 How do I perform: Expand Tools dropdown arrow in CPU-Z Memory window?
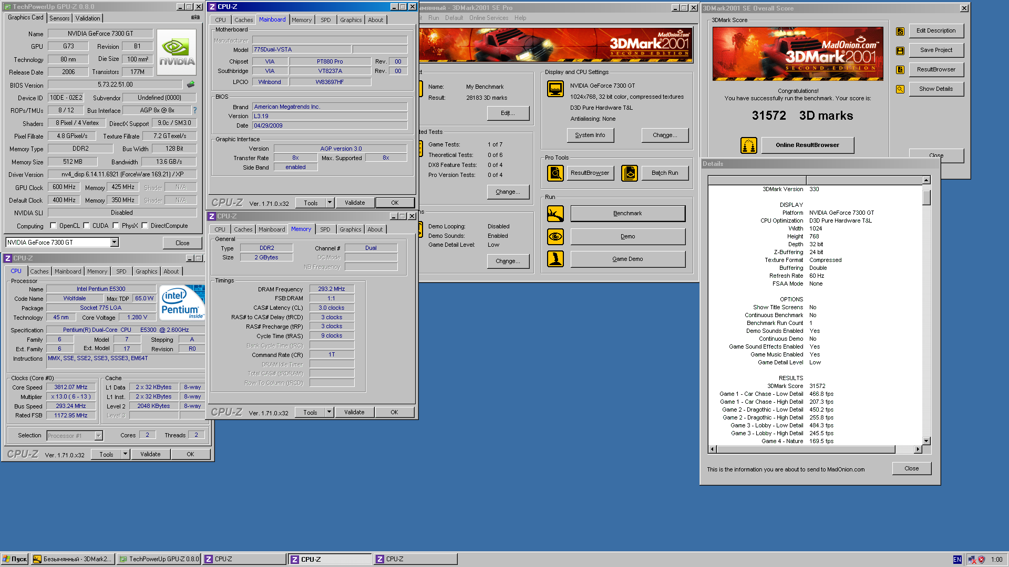[x=329, y=412]
